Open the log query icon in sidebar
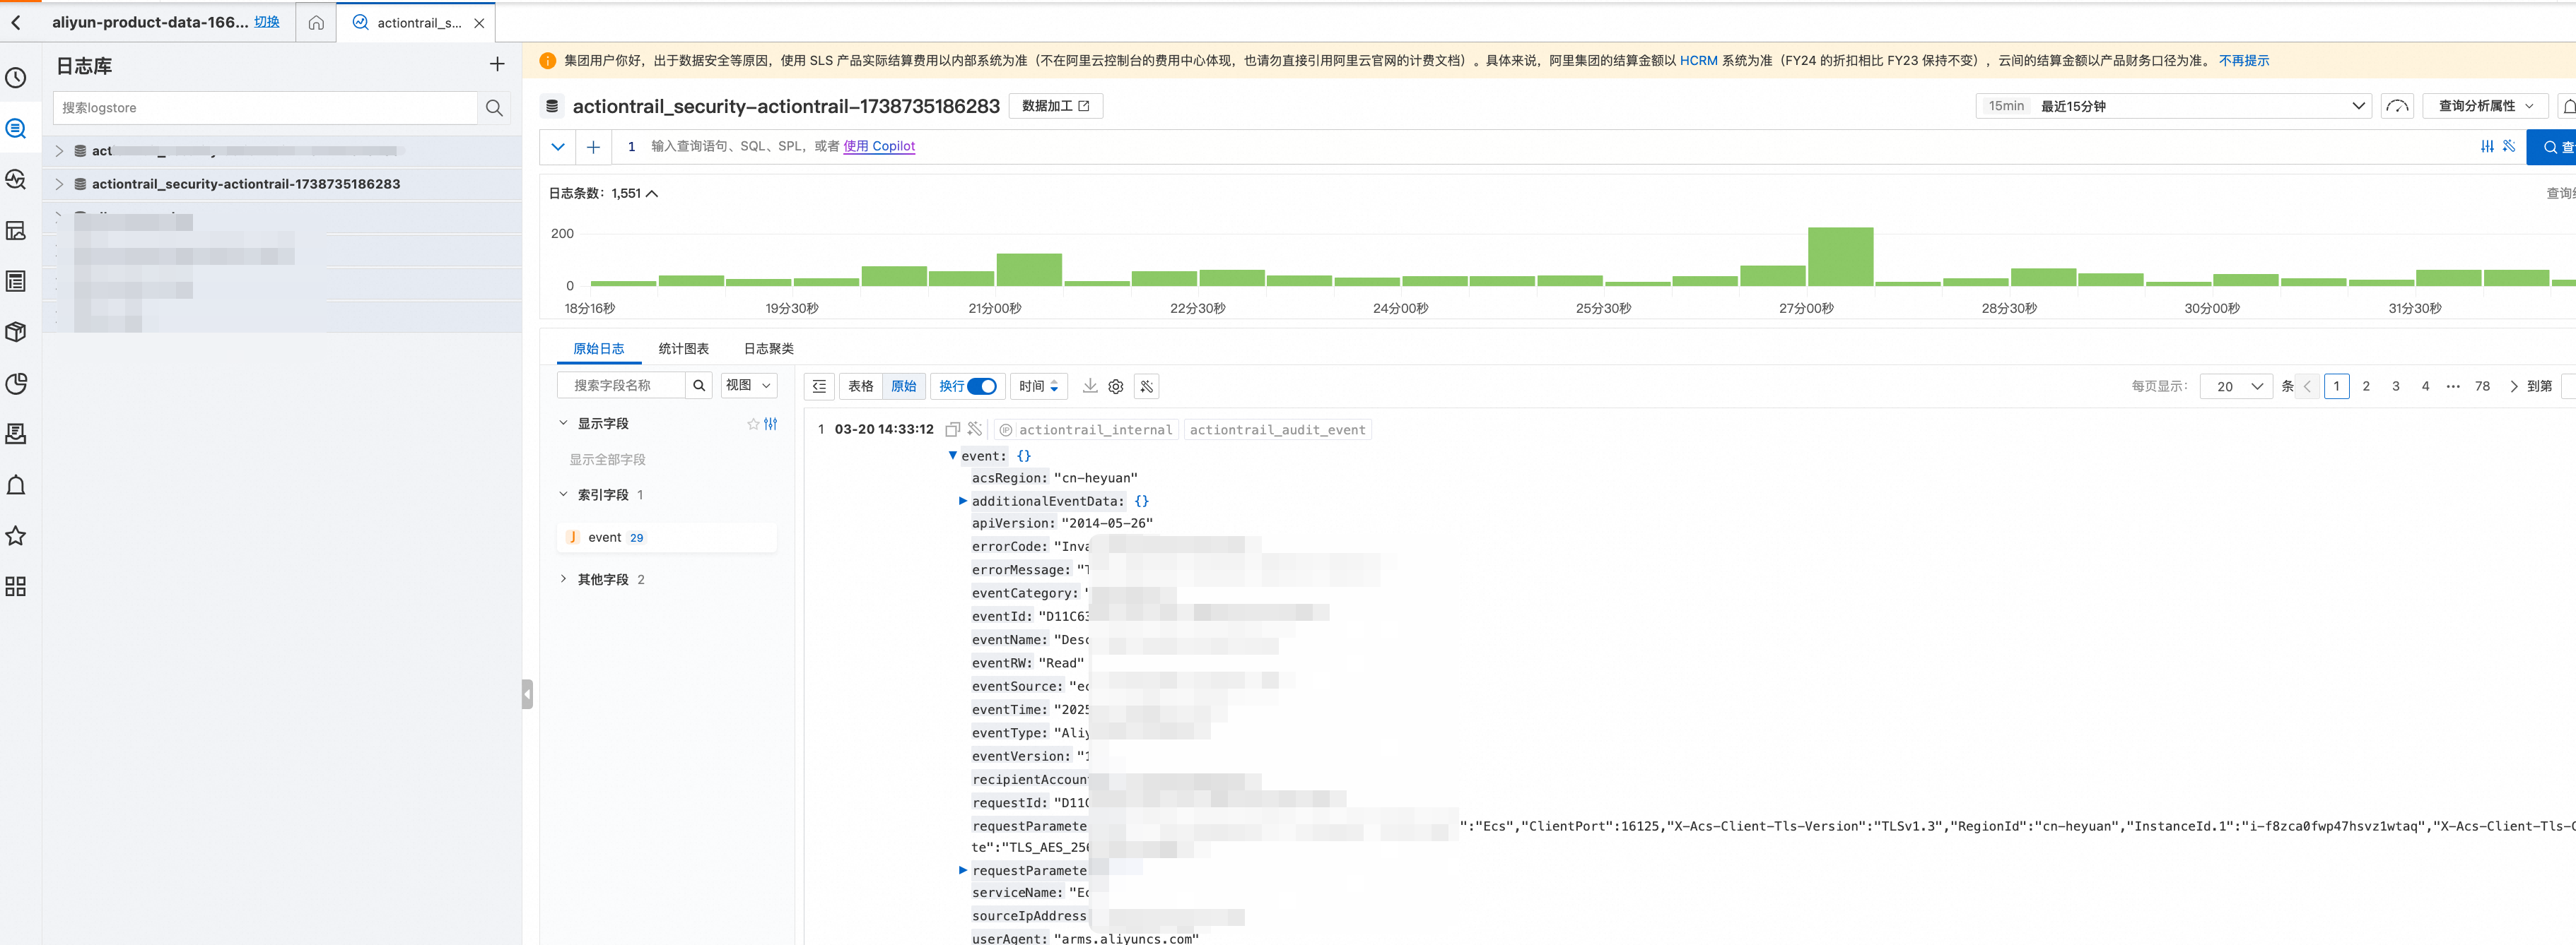The height and width of the screenshot is (945, 2576). [16, 129]
